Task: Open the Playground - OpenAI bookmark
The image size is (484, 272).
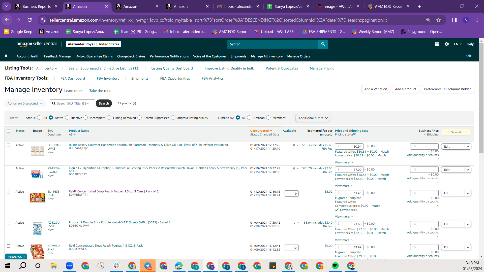Action: [421, 32]
